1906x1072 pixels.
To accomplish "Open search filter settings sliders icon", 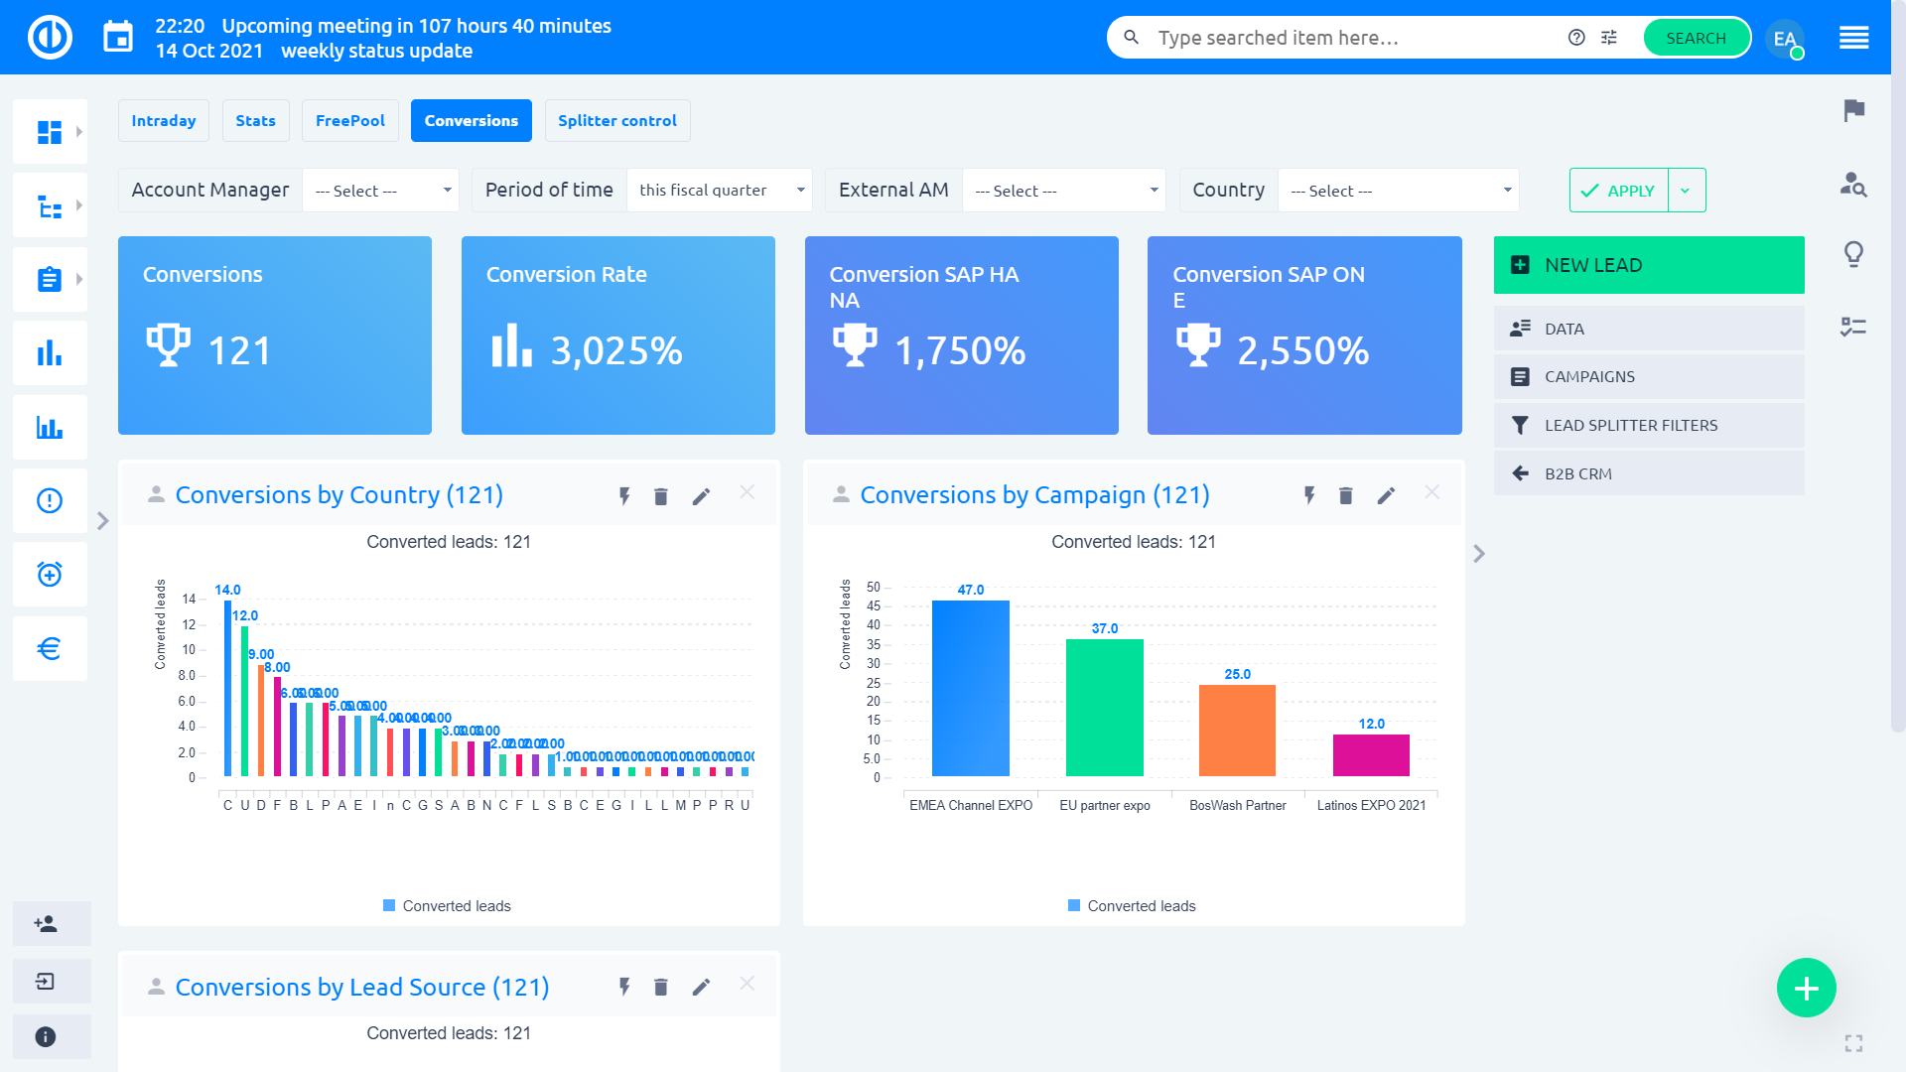I will [x=1609, y=38].
